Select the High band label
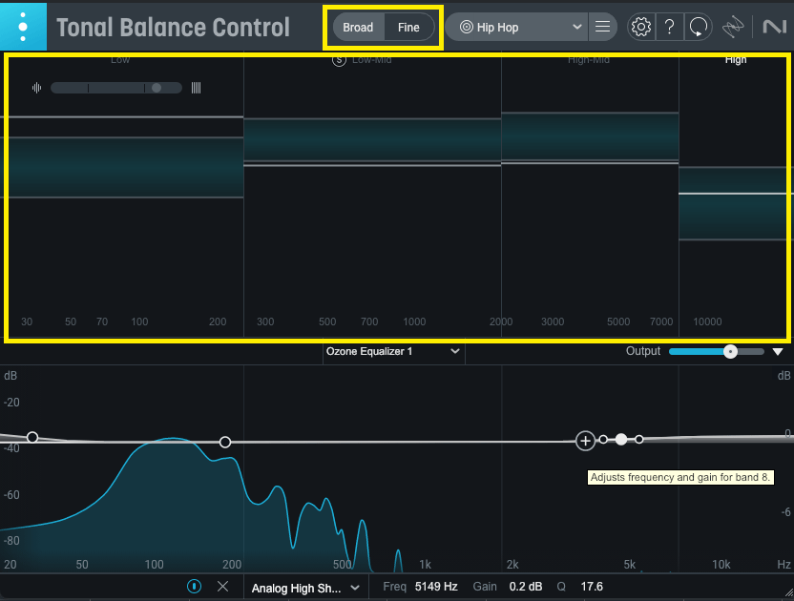The image size is (794, 601). click(x=736, y=60)
